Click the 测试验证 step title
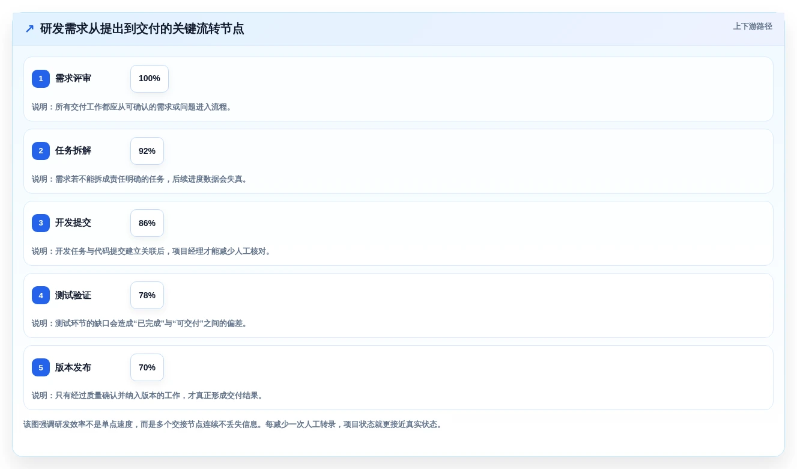 73,295
